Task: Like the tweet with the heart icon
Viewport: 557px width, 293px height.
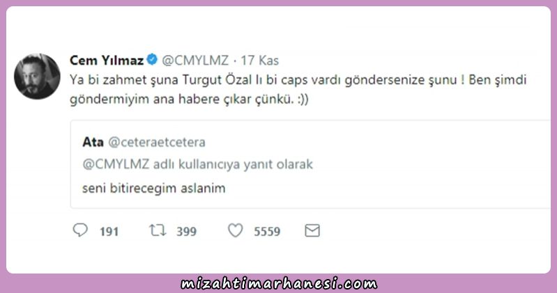Action: [235, 230]
